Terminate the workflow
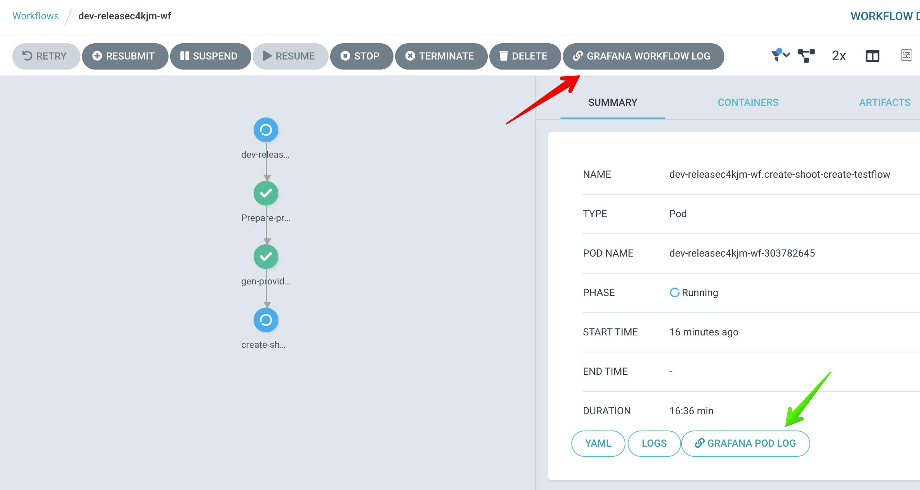920x490 pixels. 441,56
